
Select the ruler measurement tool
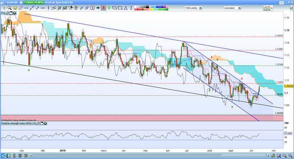21,8
